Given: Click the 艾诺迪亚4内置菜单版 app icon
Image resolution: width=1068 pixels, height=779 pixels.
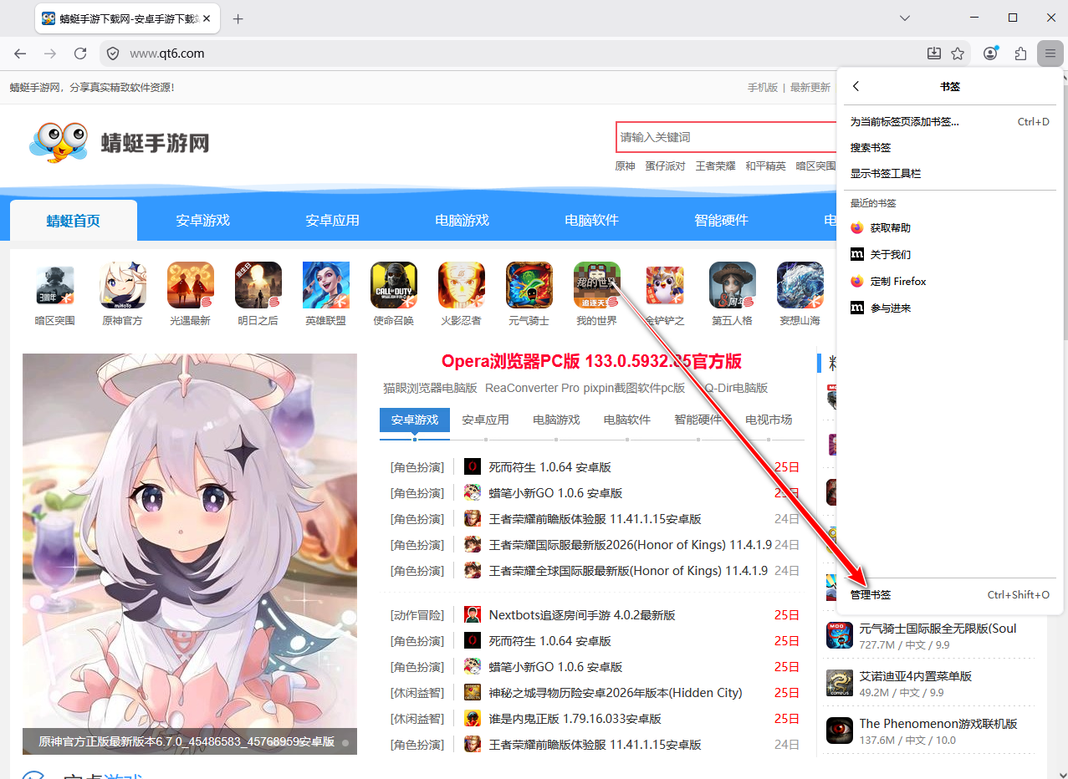Looking at the screenshot, I should click(x=839, y=683).
